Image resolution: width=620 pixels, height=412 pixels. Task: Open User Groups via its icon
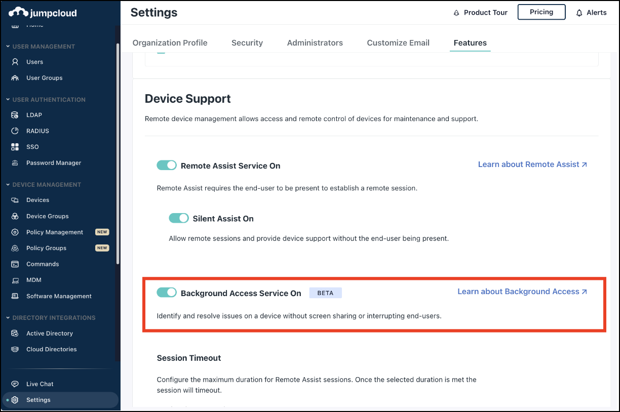tap(15, 78)
